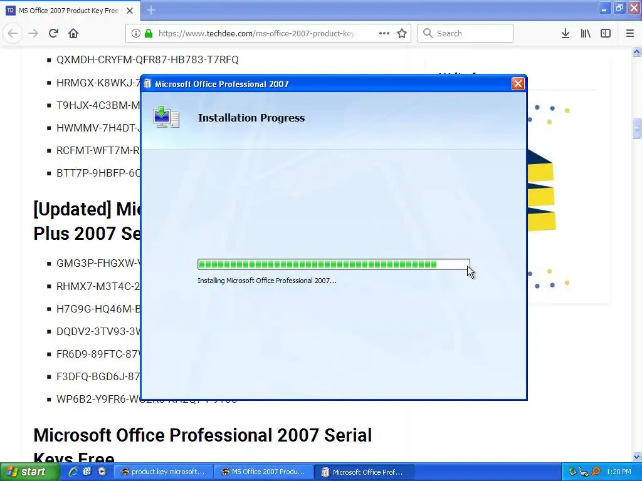This screenshot has width=642, height=481.
Task: Click the Firefox search input field
Action: click(465, 33)
